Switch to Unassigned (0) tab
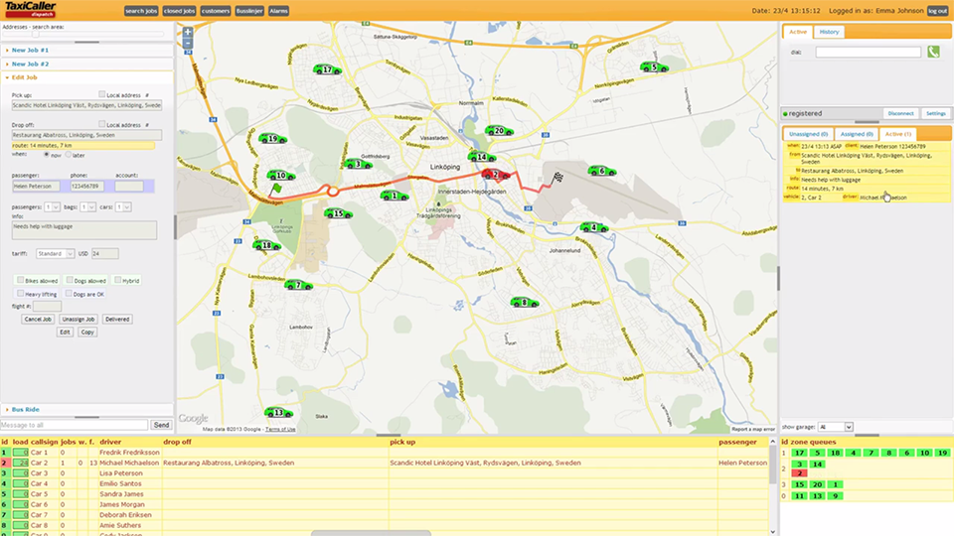The image size is (954, 536). click(808, 134)
